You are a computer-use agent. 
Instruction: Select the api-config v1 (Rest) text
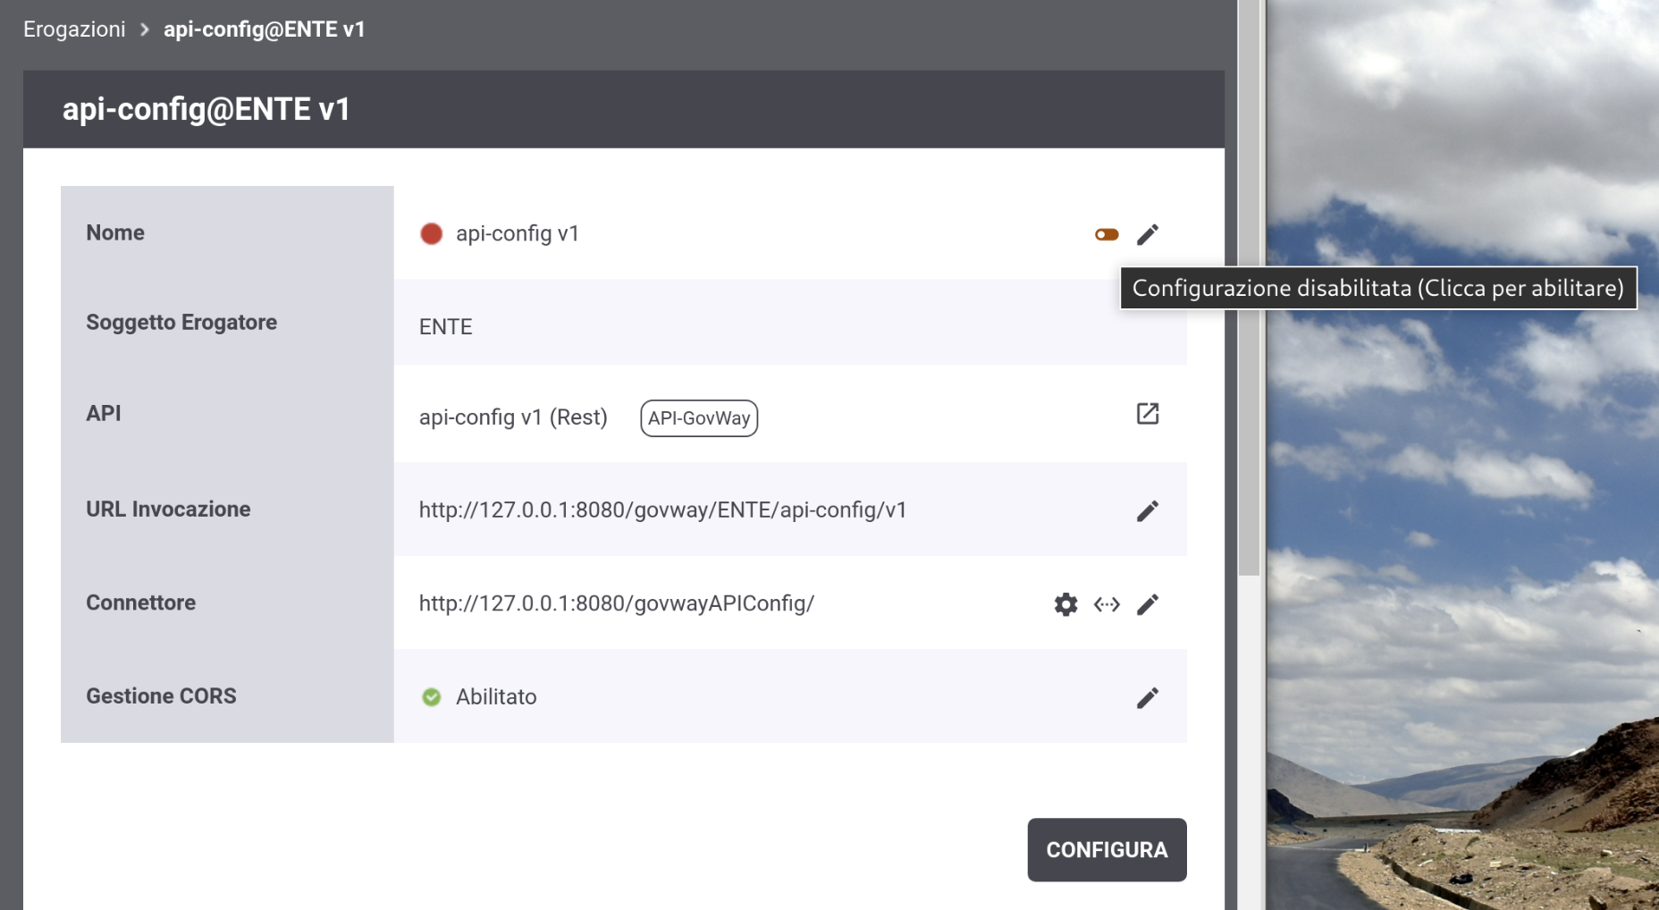tap(513, 417)
